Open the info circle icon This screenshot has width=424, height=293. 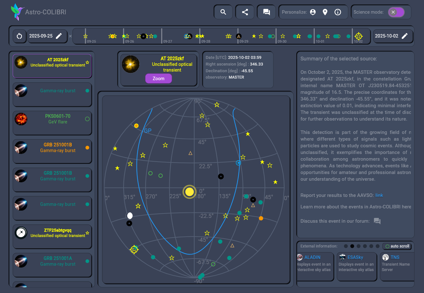tap(338, 12)
